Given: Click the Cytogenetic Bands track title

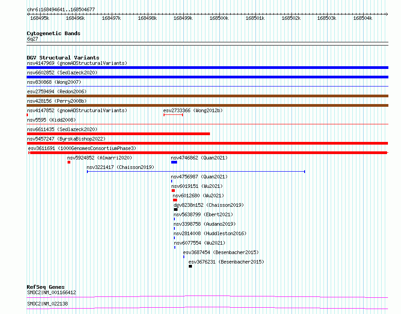Looking at the screenshot, I should [x=54, y=33].
